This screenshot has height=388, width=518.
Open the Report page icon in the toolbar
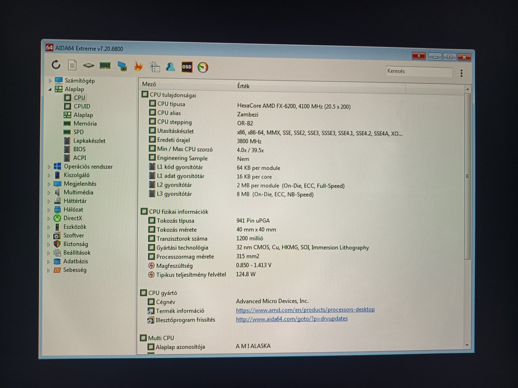(72, 65)
